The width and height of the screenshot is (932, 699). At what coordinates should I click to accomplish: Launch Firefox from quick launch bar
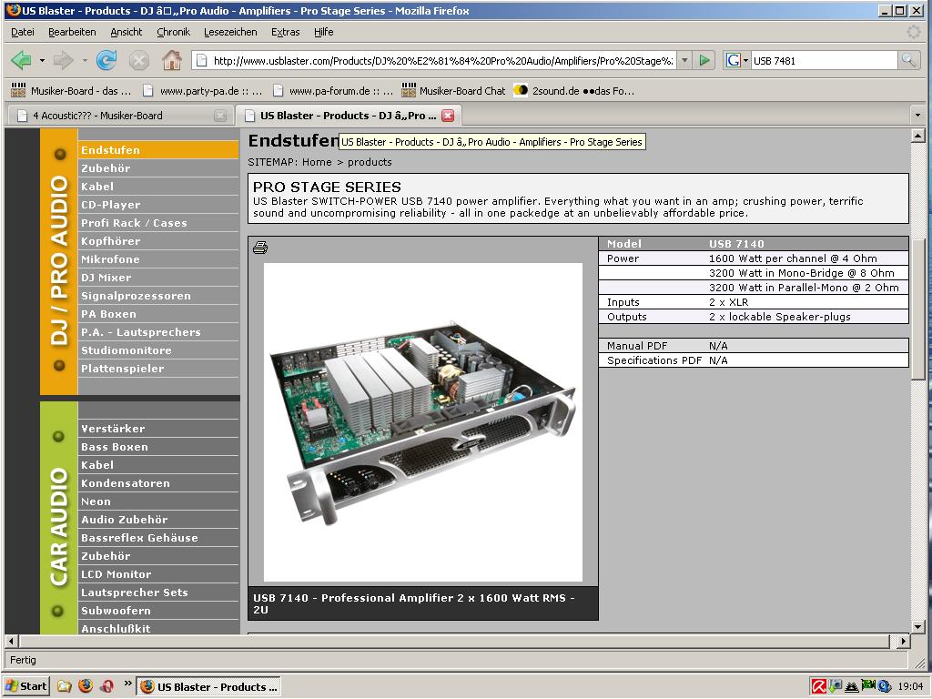(x=86, y=686)
